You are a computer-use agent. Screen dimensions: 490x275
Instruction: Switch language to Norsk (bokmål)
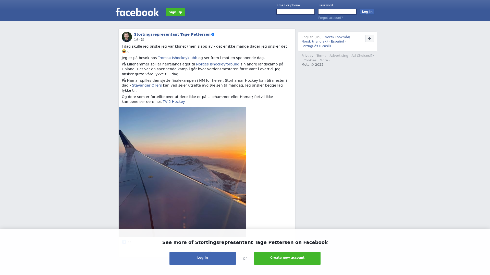337,37
